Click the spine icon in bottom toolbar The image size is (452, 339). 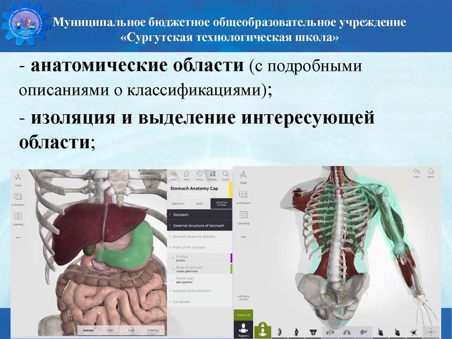click(x=281, y=331)
